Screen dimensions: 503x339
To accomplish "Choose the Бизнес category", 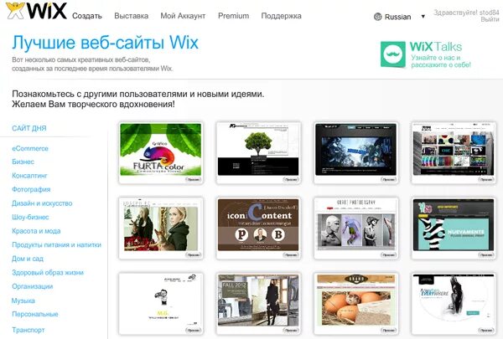I will click(x=23, y=162).
